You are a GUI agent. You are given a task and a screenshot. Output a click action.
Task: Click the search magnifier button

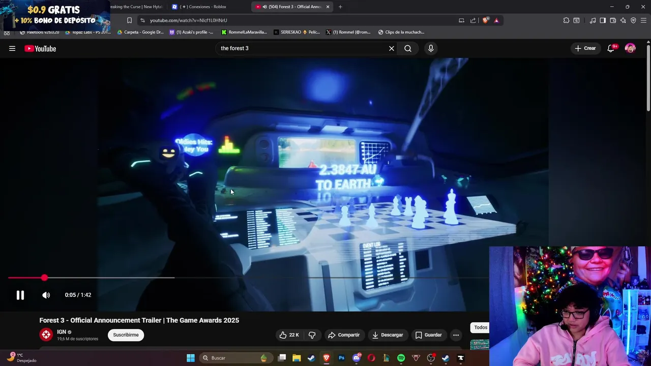point(408,48)
